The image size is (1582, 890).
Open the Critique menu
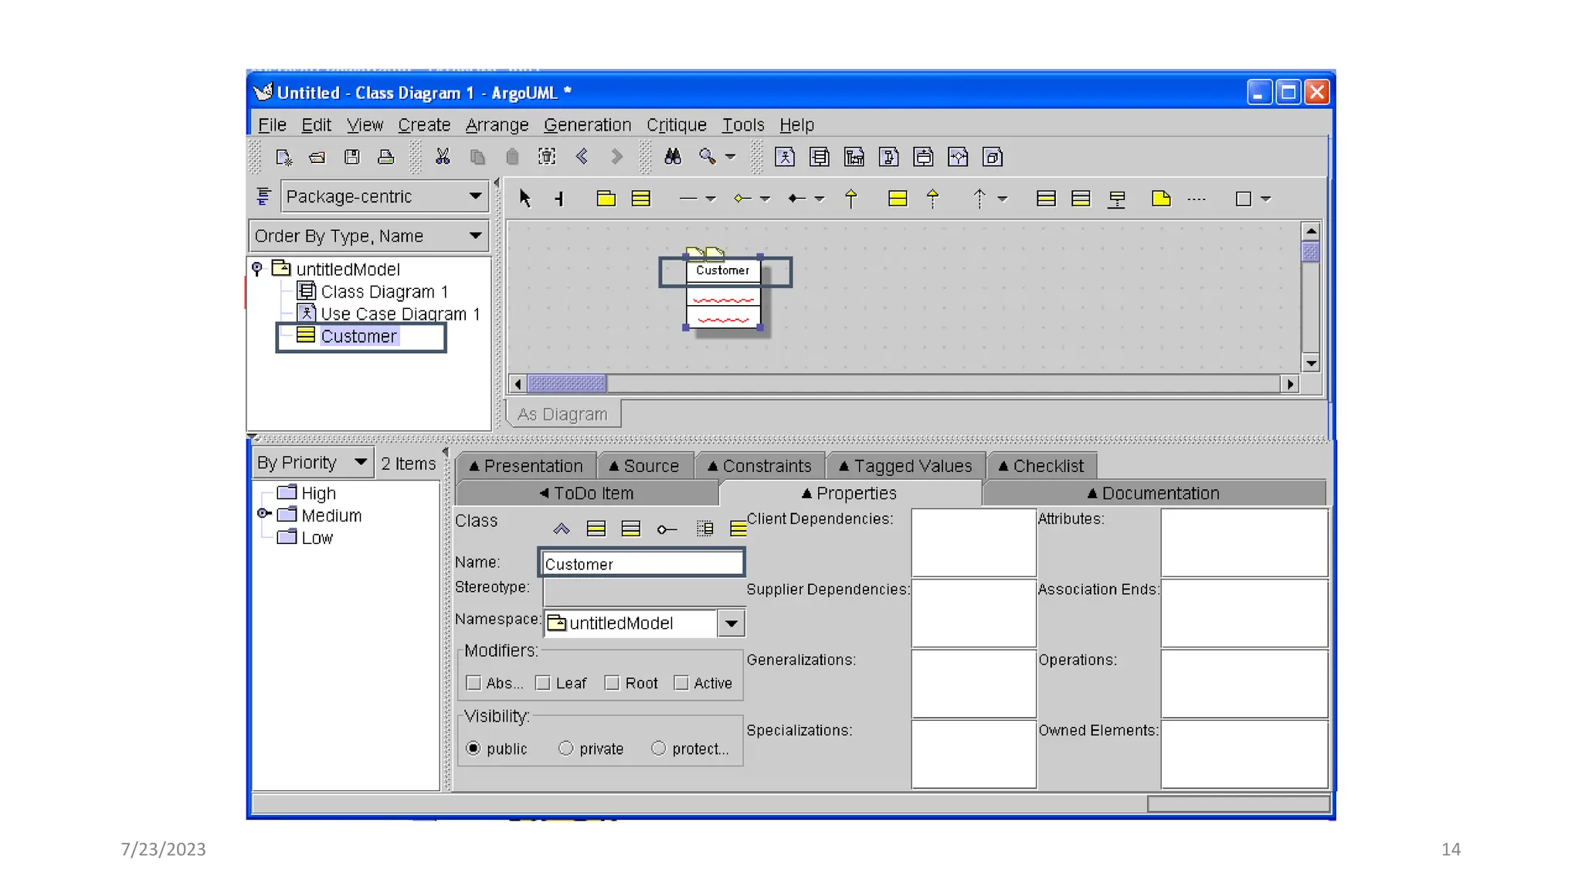point(677,125)
